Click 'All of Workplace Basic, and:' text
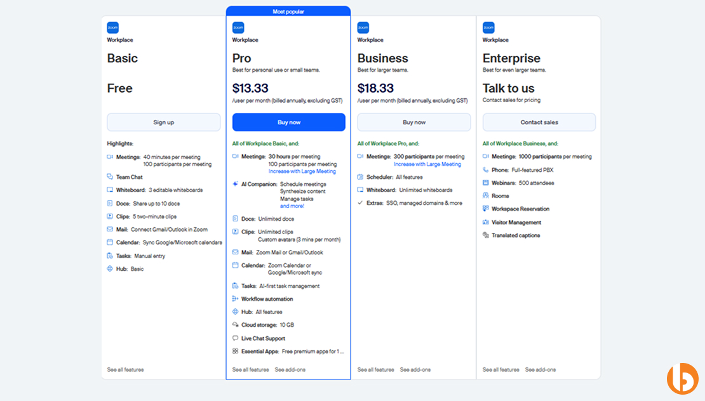Viewport: 705px width, 401px height. coord(265,143)
